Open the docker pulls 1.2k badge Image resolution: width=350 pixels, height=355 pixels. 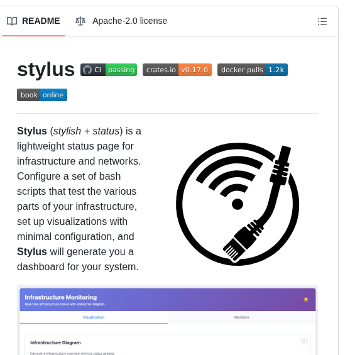pos(253,70)
